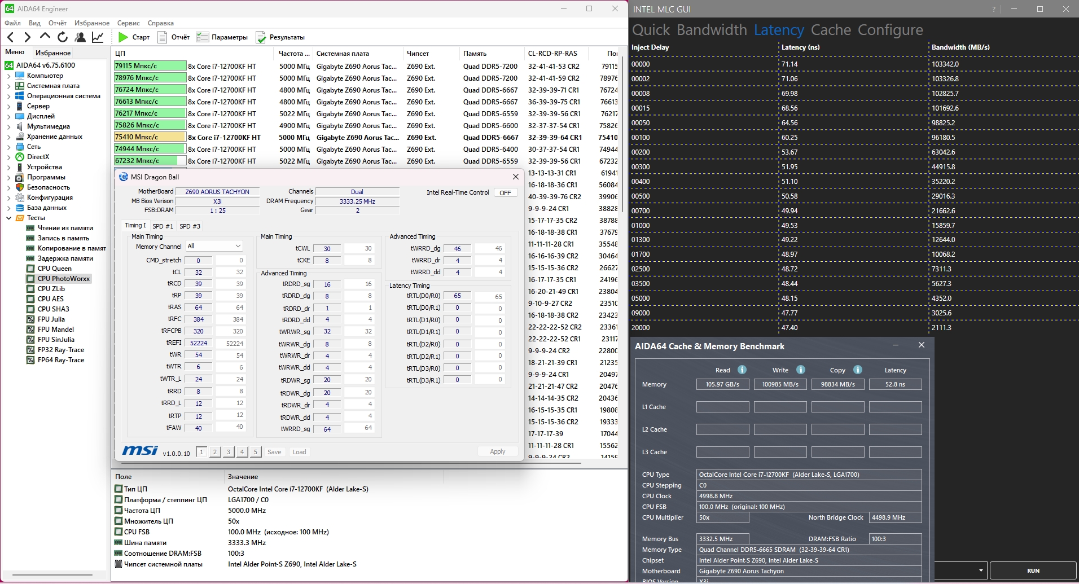Select profile 5 in MSI Dragon Ball
Image resolution: width=1079 pixels, height=584 pixels.
pos(256,452)
